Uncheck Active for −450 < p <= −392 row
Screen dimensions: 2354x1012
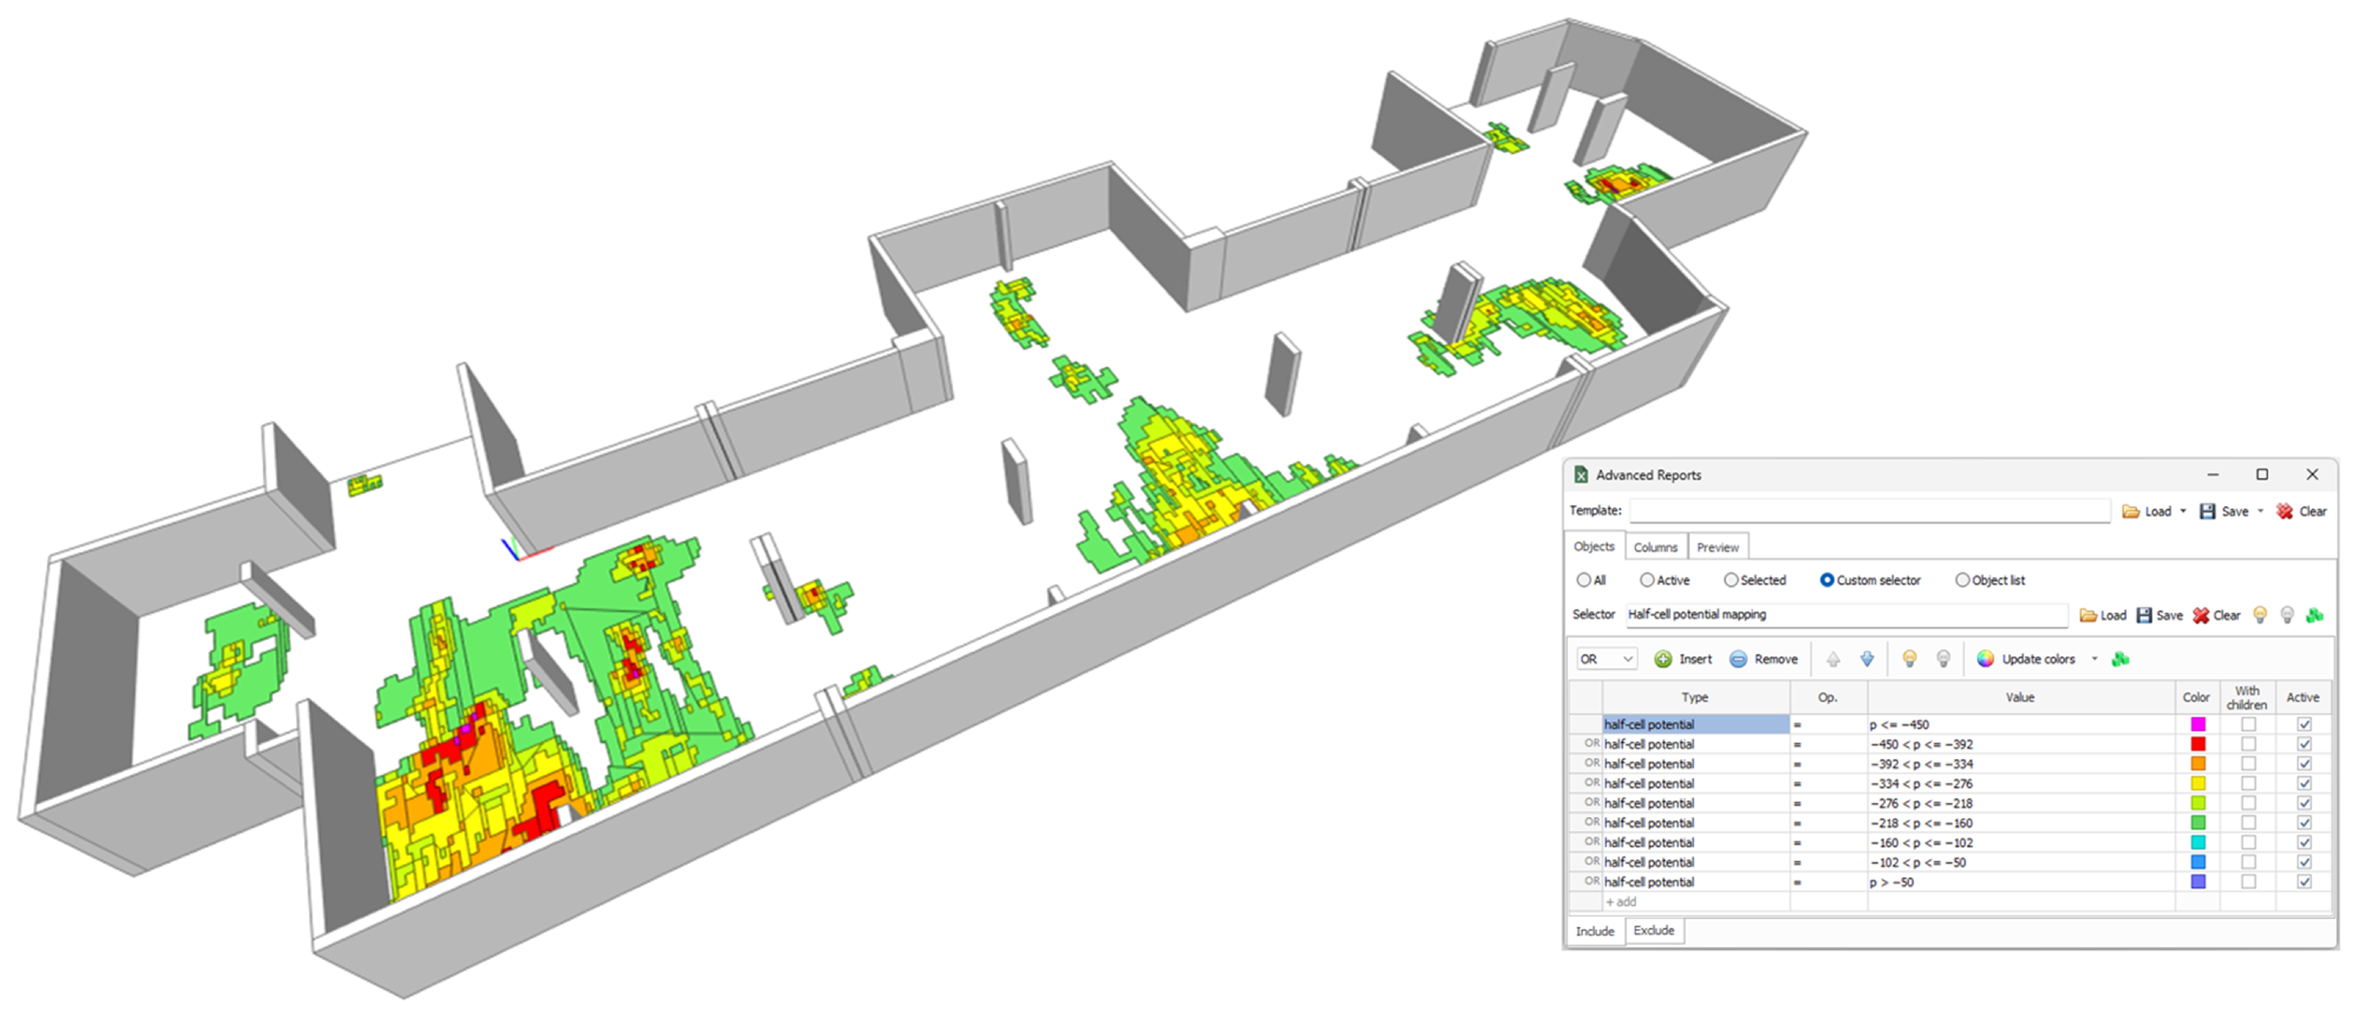pyautogui.click(x=2305, y=744)
